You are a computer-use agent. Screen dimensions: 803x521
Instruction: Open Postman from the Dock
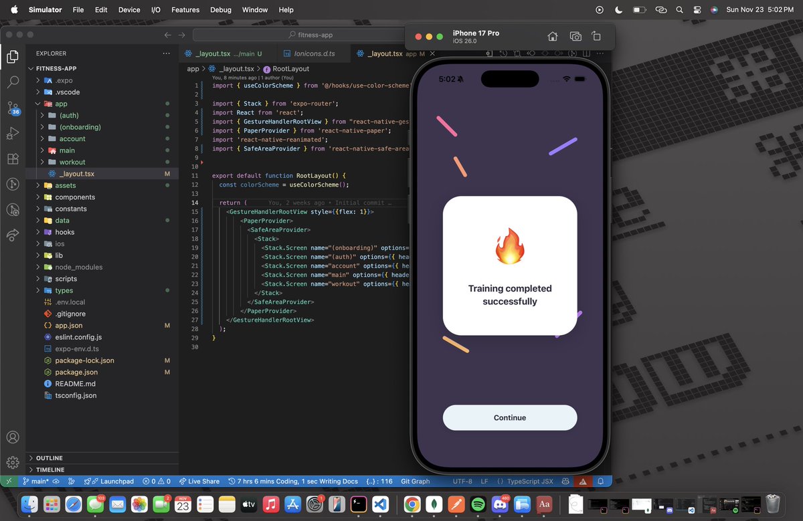pos(456,504)
